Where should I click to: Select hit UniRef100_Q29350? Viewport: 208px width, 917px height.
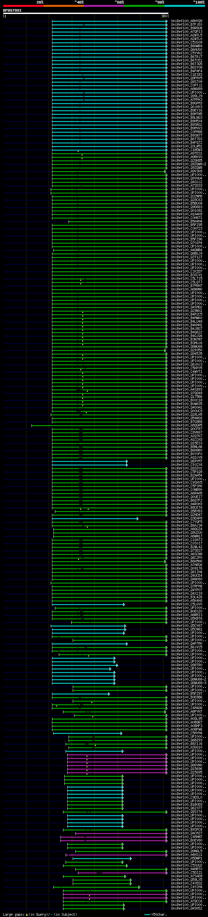coord(187,350)
